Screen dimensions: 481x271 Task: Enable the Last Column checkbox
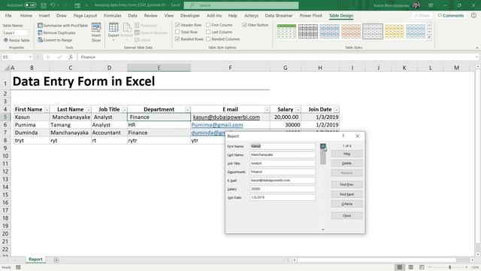(208, 32)
